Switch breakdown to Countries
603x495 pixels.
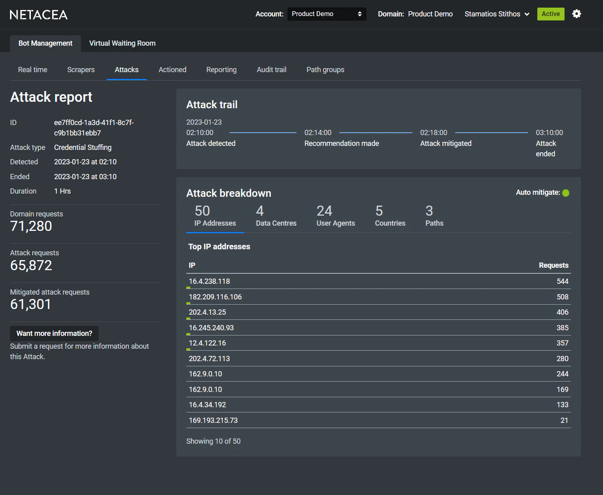point(389,216)
